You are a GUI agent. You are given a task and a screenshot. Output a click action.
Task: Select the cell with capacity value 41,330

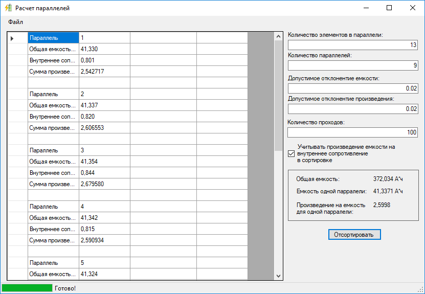tap(104, 49)
